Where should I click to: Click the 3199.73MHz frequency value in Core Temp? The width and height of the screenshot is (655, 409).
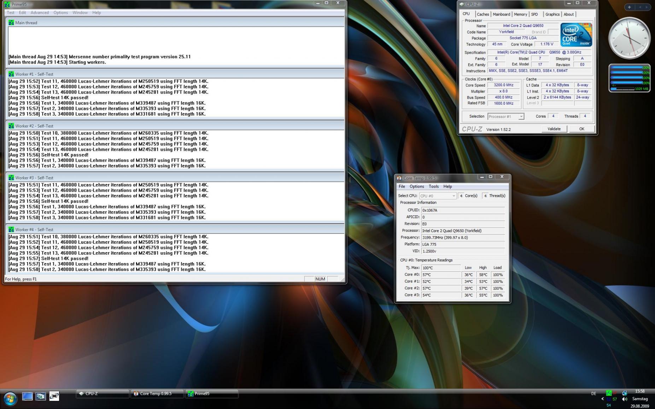[463, 237]
